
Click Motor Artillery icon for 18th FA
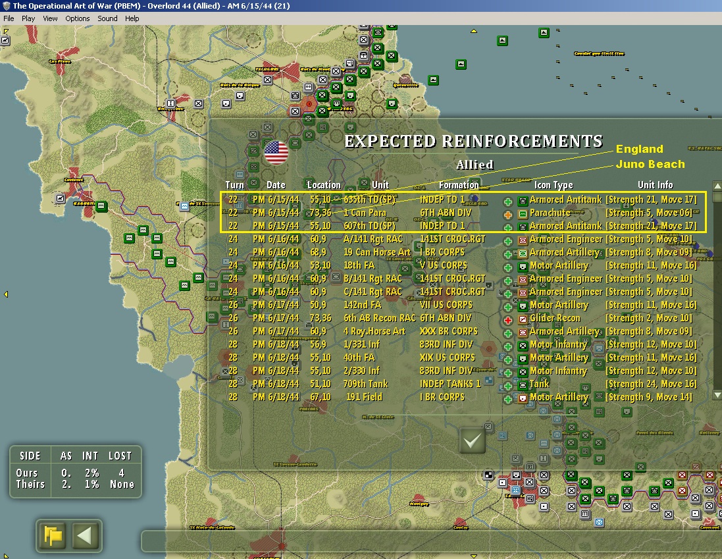523,267
